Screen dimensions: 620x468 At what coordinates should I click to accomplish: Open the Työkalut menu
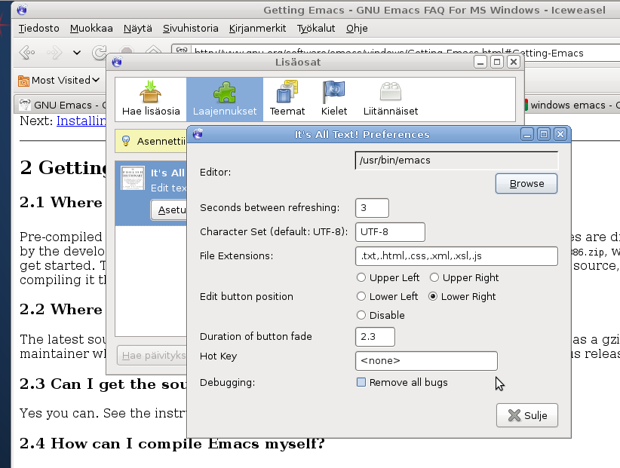click(x=316, y=29)
